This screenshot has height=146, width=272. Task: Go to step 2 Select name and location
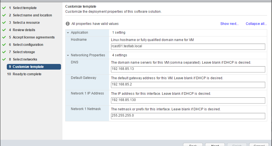(32, 15)
